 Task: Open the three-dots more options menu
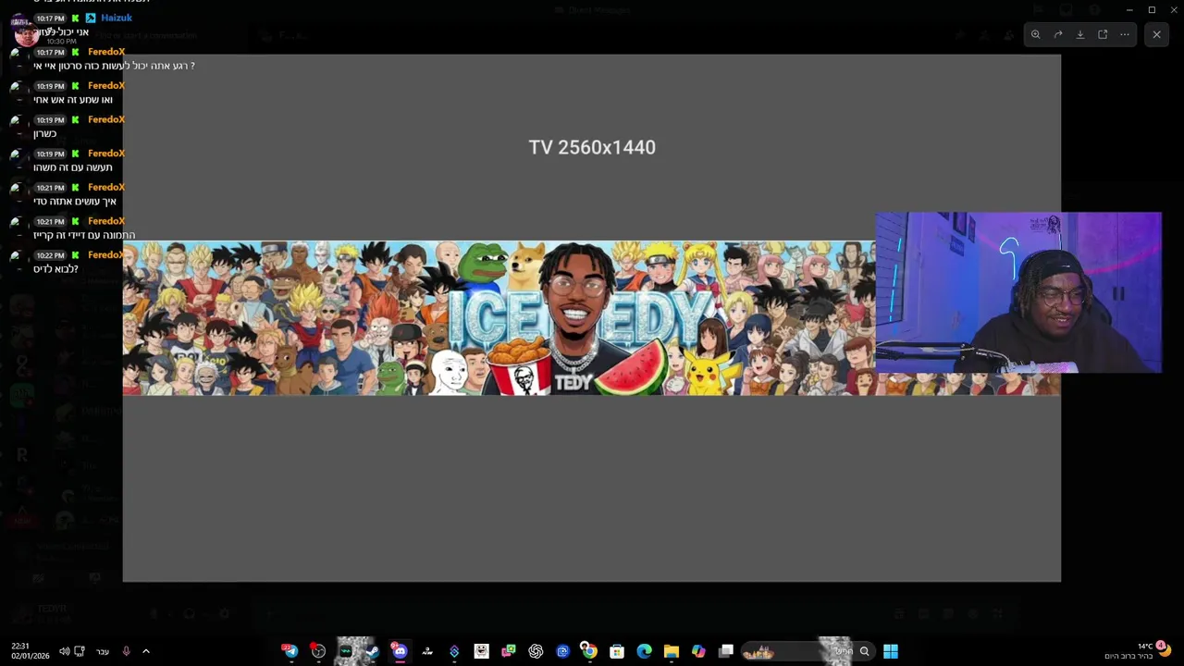[1125, 34]
